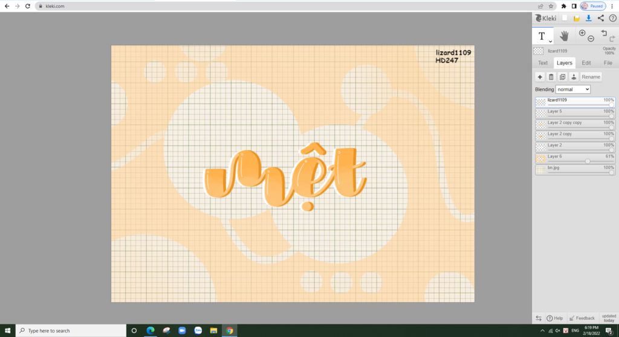
Task: Click the Layer 2 thumbnail
Action: click(540, 147)
